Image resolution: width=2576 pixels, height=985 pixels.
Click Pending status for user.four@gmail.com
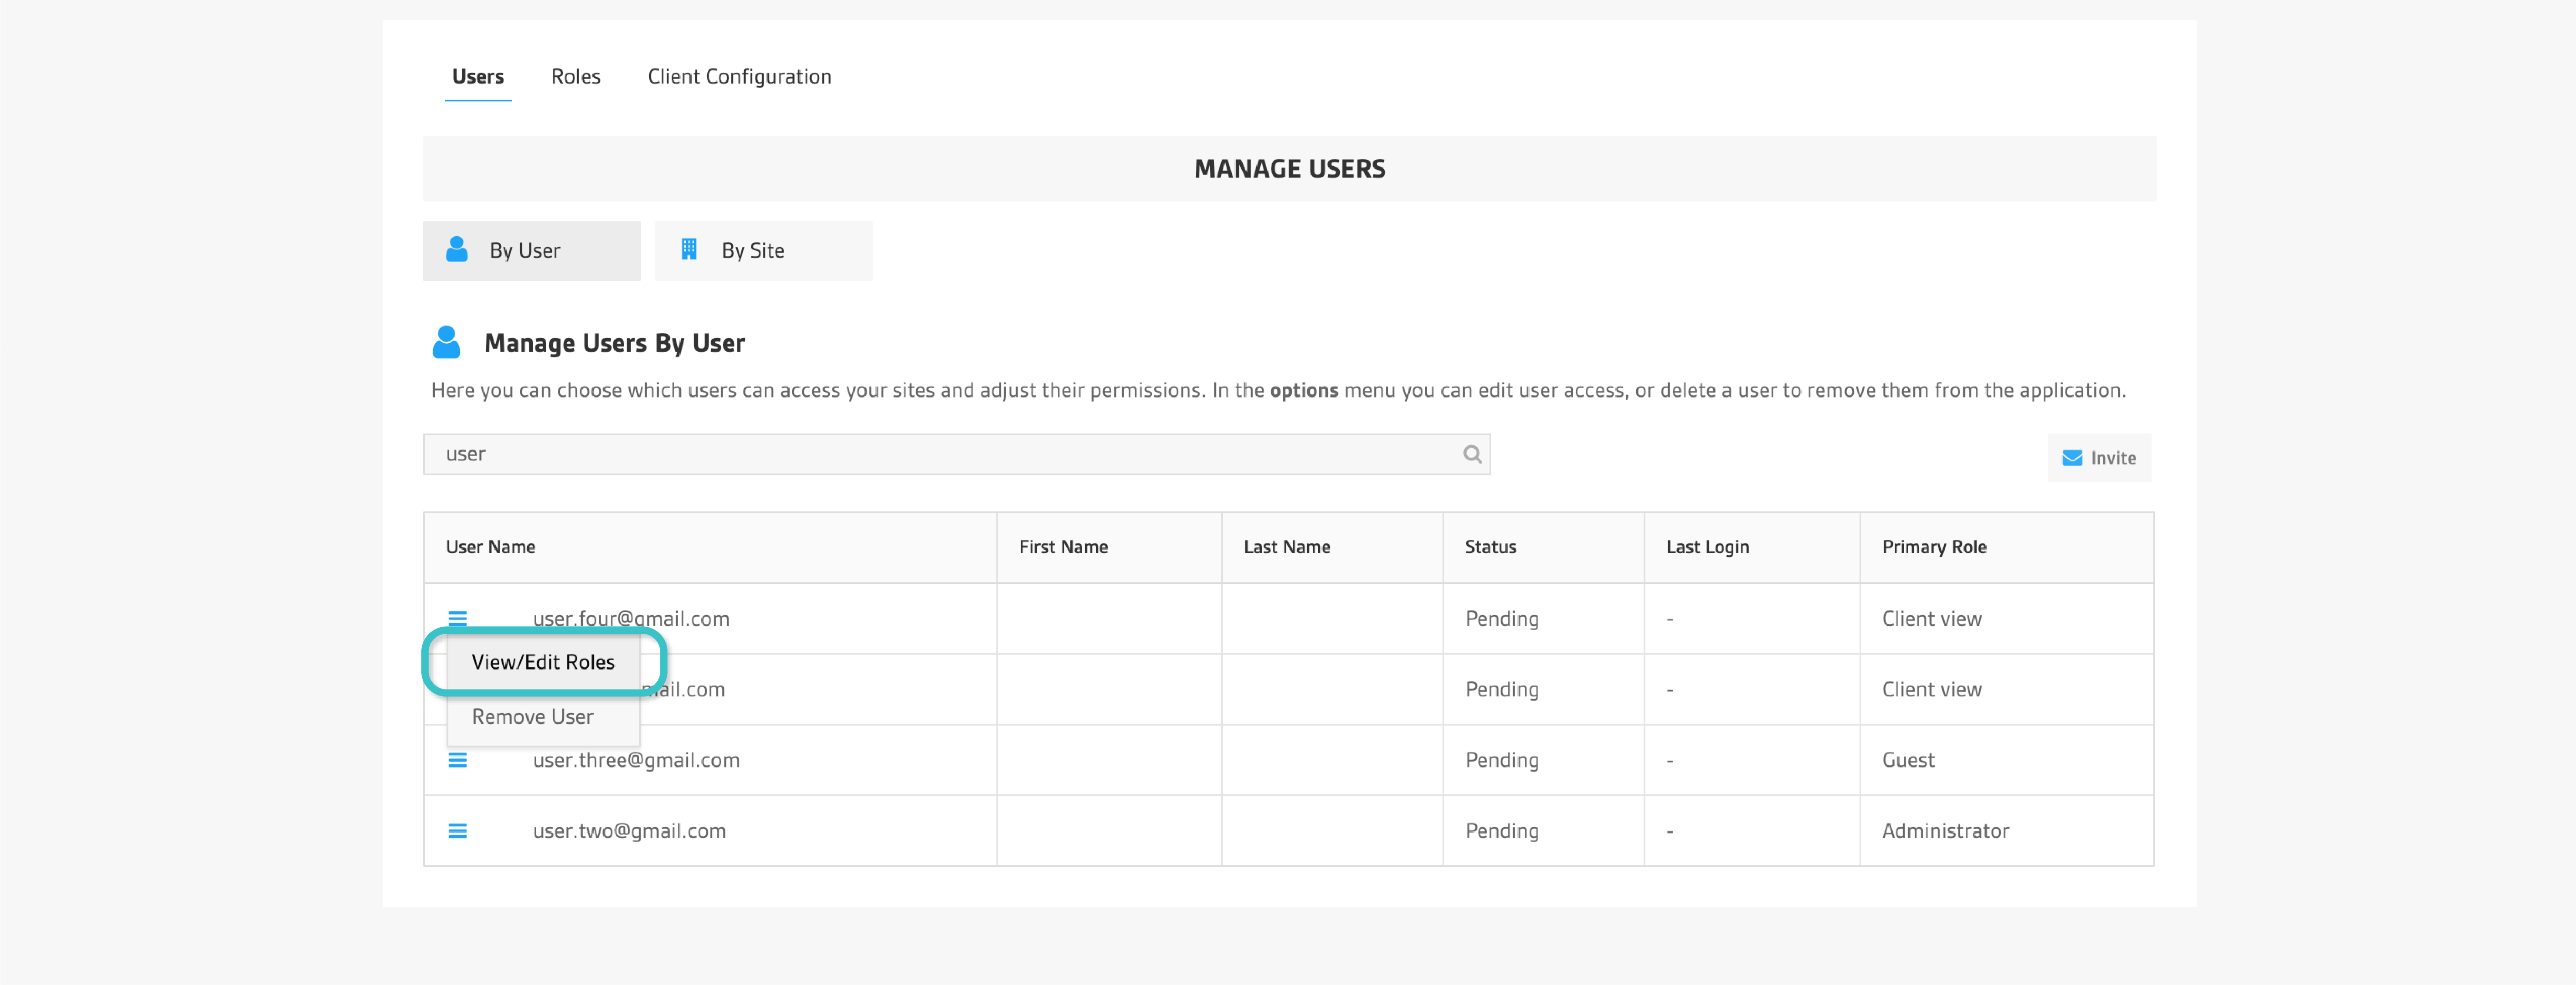point(1502,619)
